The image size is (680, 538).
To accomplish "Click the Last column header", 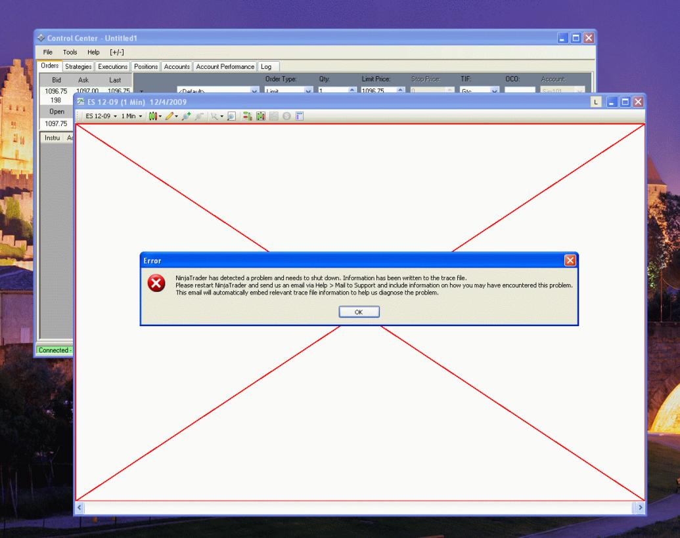I will click(115, 79).
